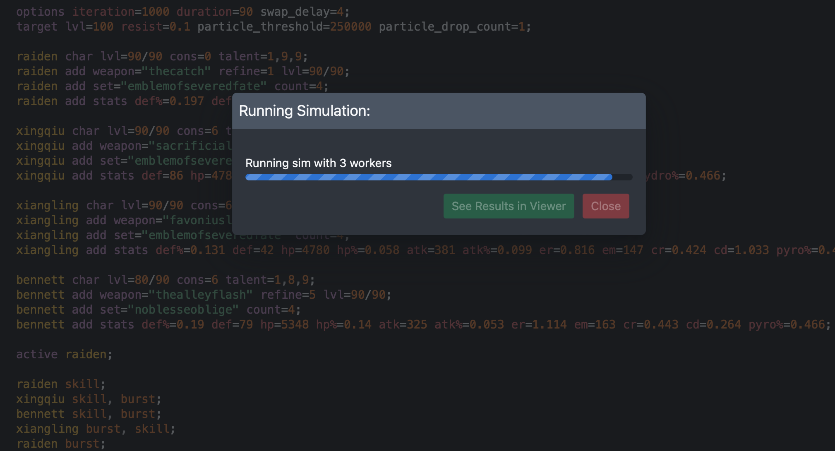Close the Running Simulation dialog

click(x=605, y=206)
